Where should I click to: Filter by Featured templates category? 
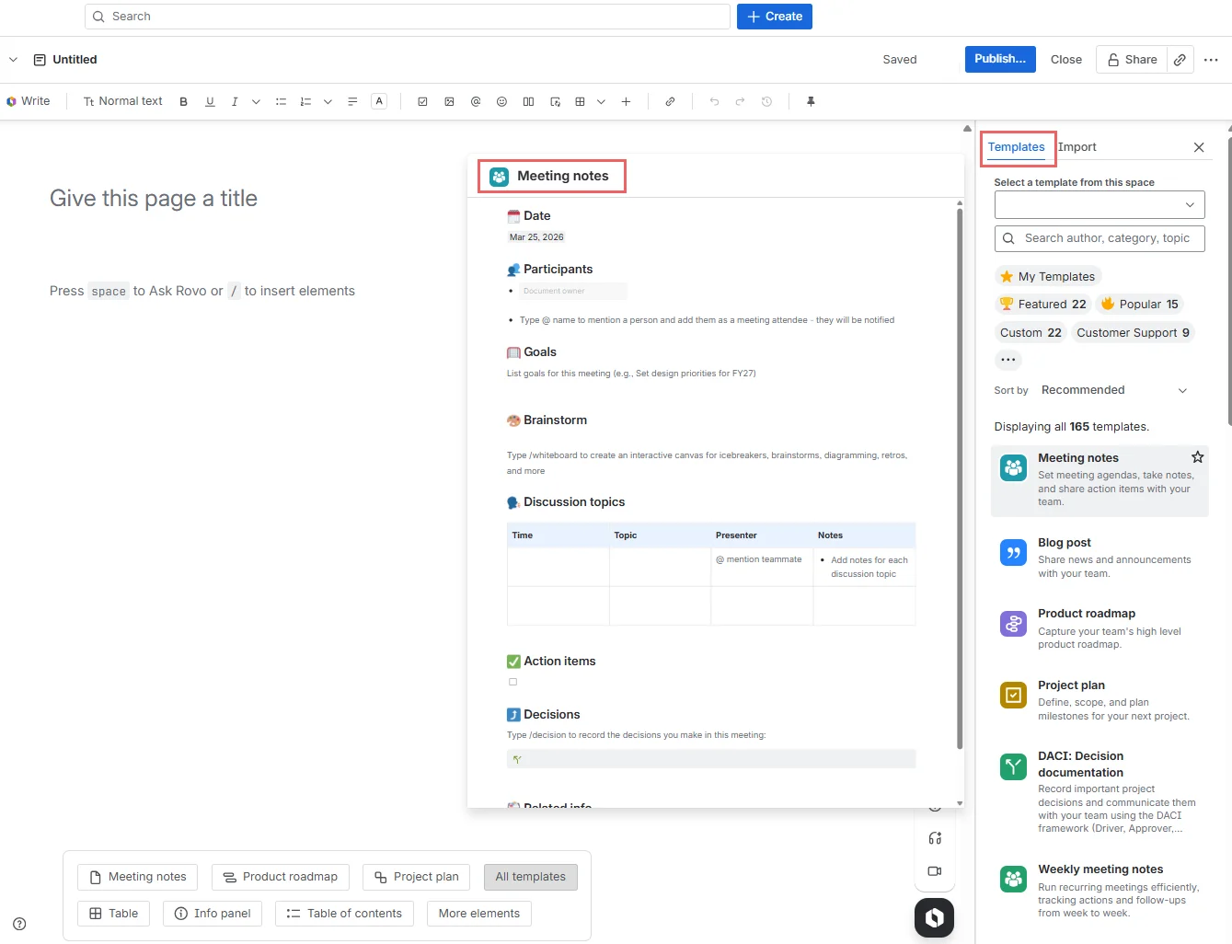click(1043, 305)
